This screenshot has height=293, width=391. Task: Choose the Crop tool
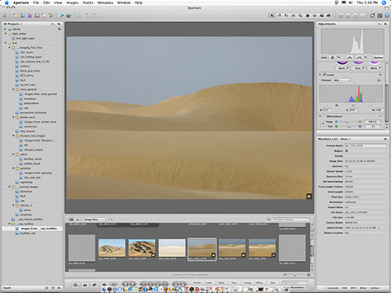300,16
